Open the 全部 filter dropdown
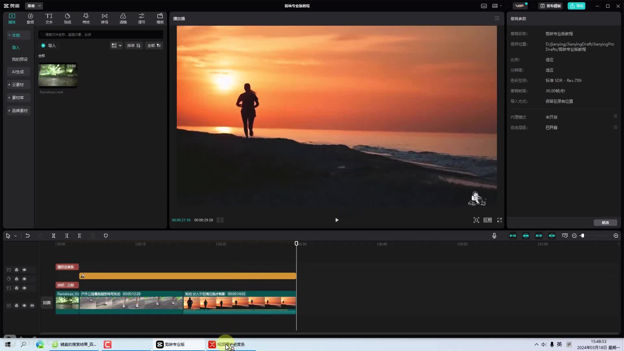This screenshot has width=624, height=351. click(154, 45)
